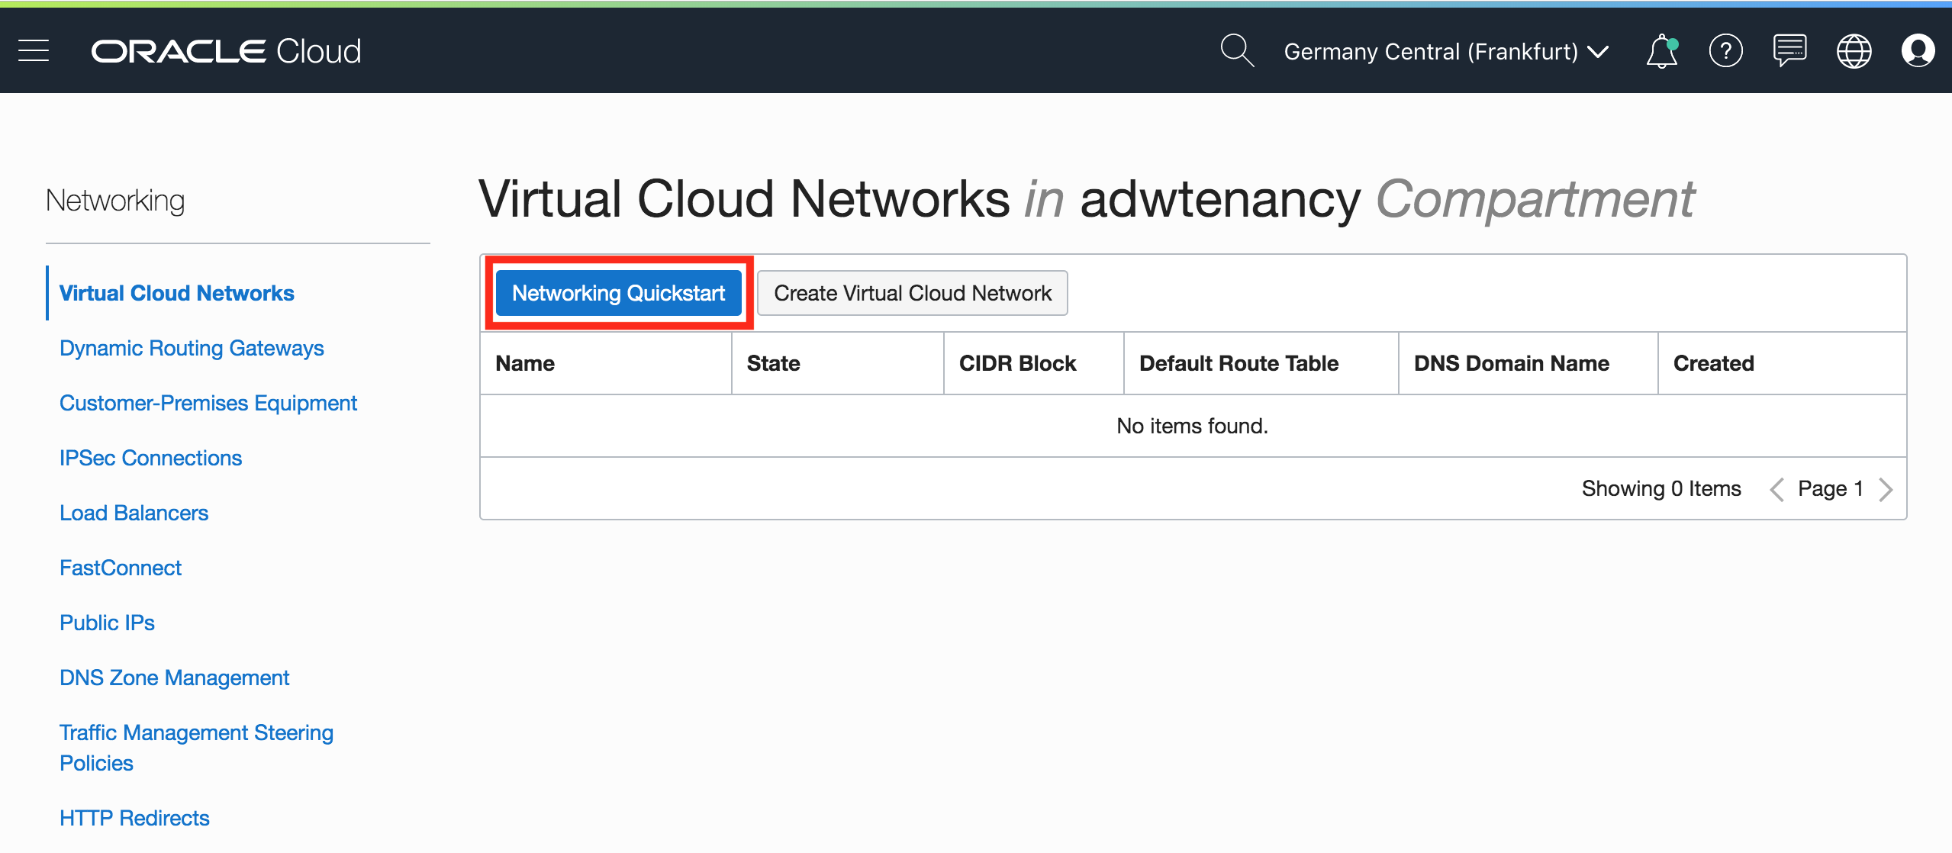The height and width of the screenshot is (853, 1952).
Task: Click the 'No items found.' message
Action: tap(1193, 426)
